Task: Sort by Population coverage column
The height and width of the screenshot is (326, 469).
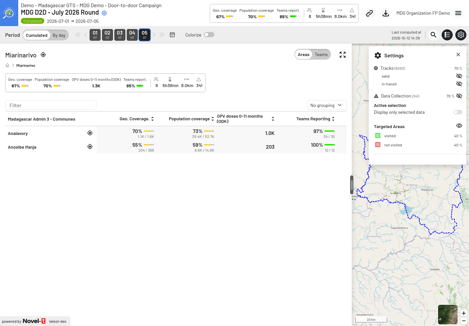Action: tap(213, 119)
